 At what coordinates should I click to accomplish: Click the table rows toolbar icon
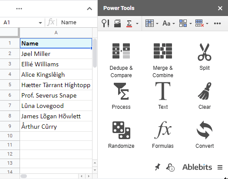pyautogui.click(x=149, y=23)
